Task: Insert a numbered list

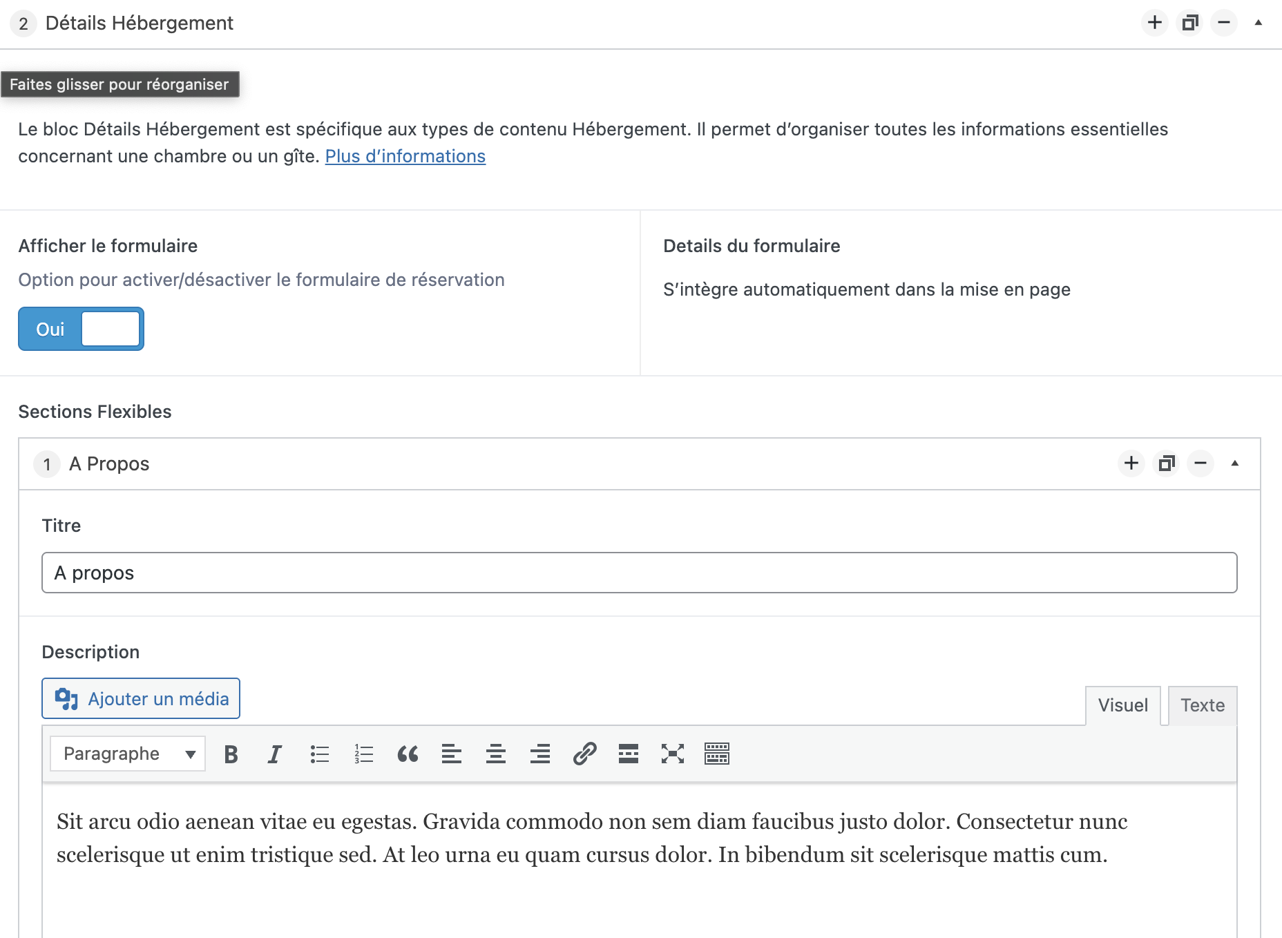Action: (x=363, y=754)
